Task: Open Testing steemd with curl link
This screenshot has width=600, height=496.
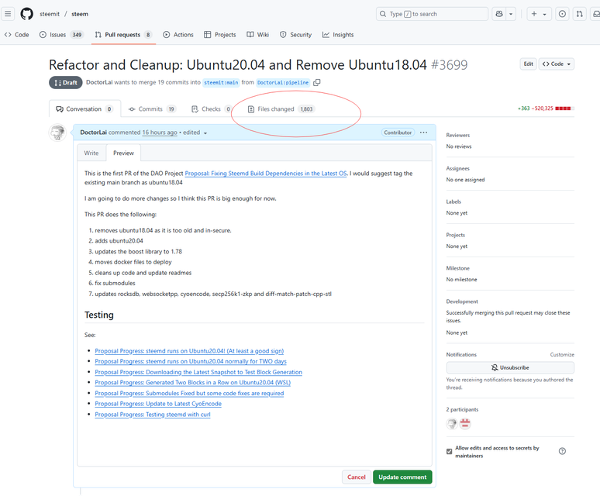Action: click(153, 414)
